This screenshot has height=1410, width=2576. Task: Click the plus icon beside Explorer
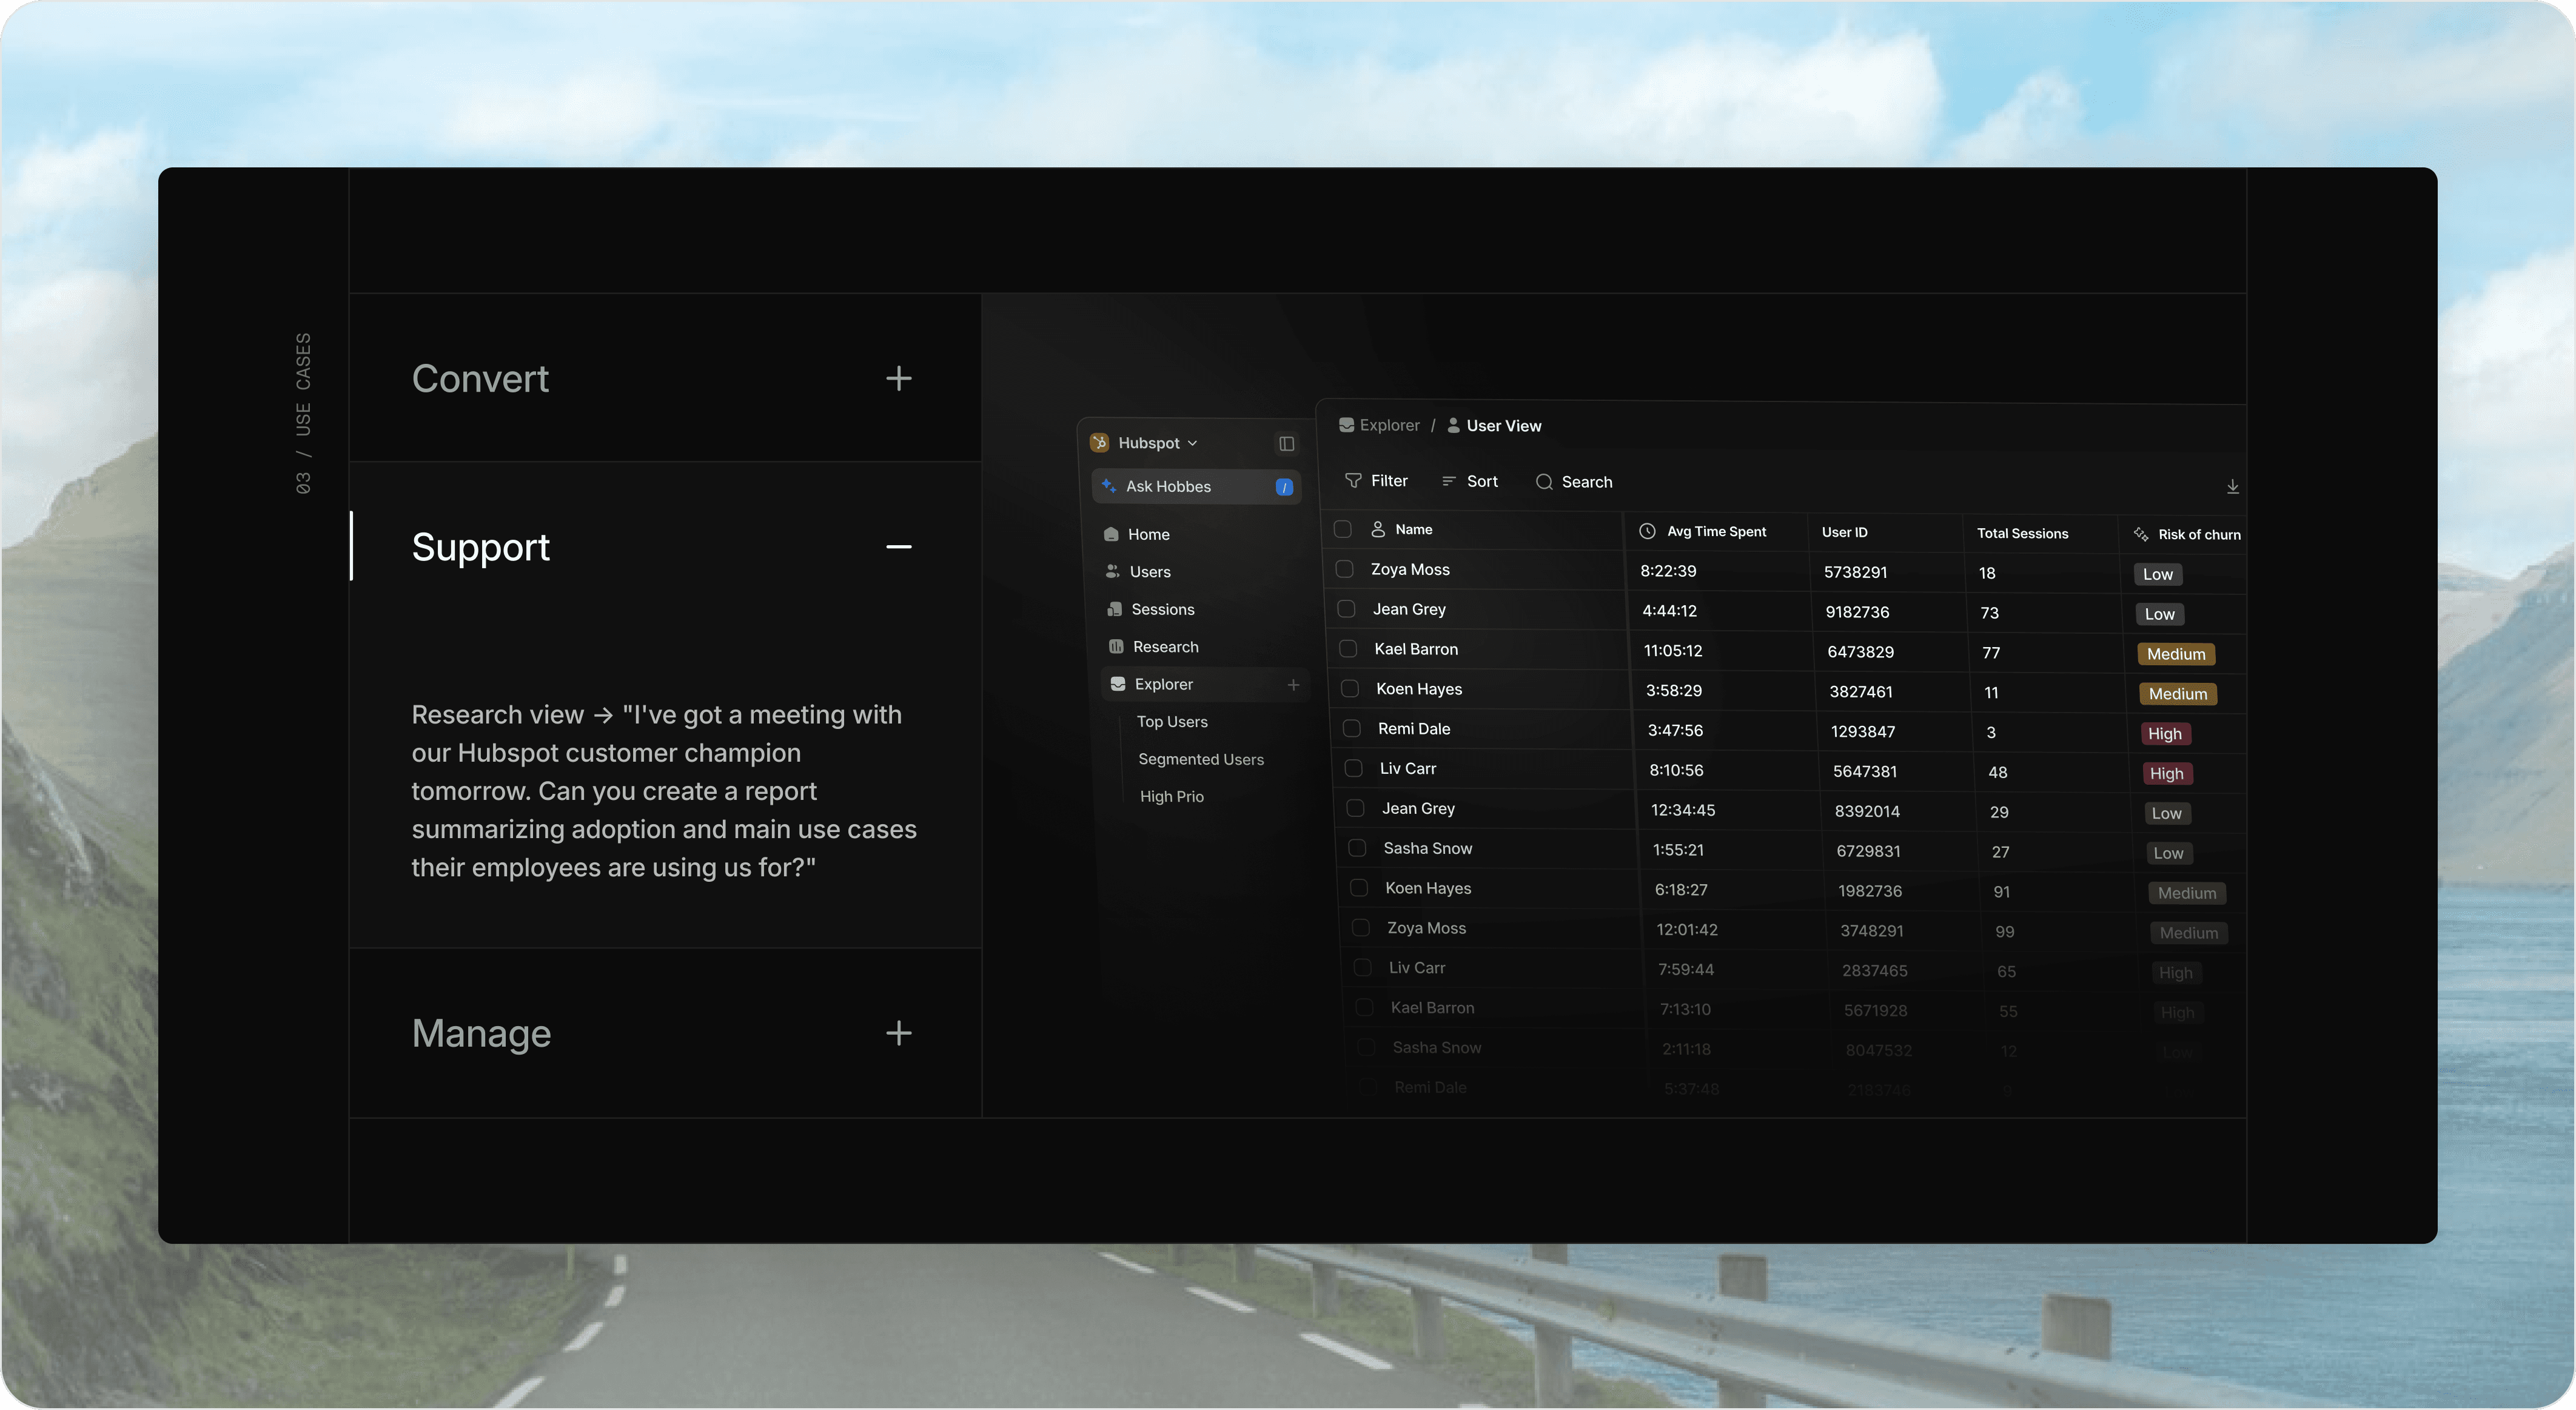pyautogui.click(x=1293, y=684)
